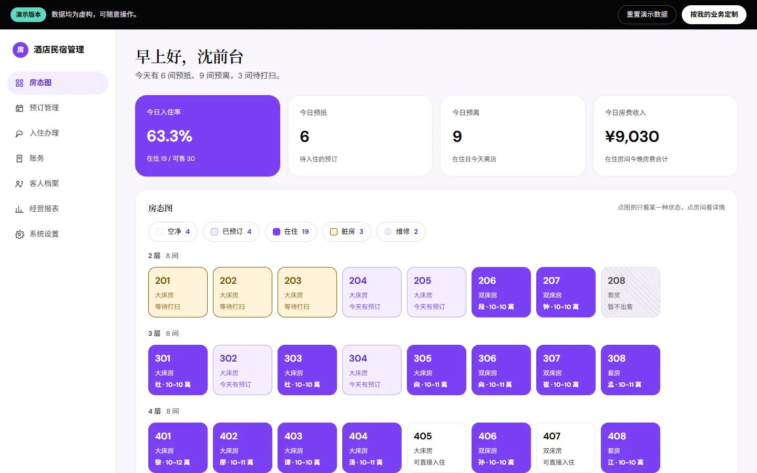Click the 预订管理 calendar icon
757x473 pixels.
click(x=19, y=108)
